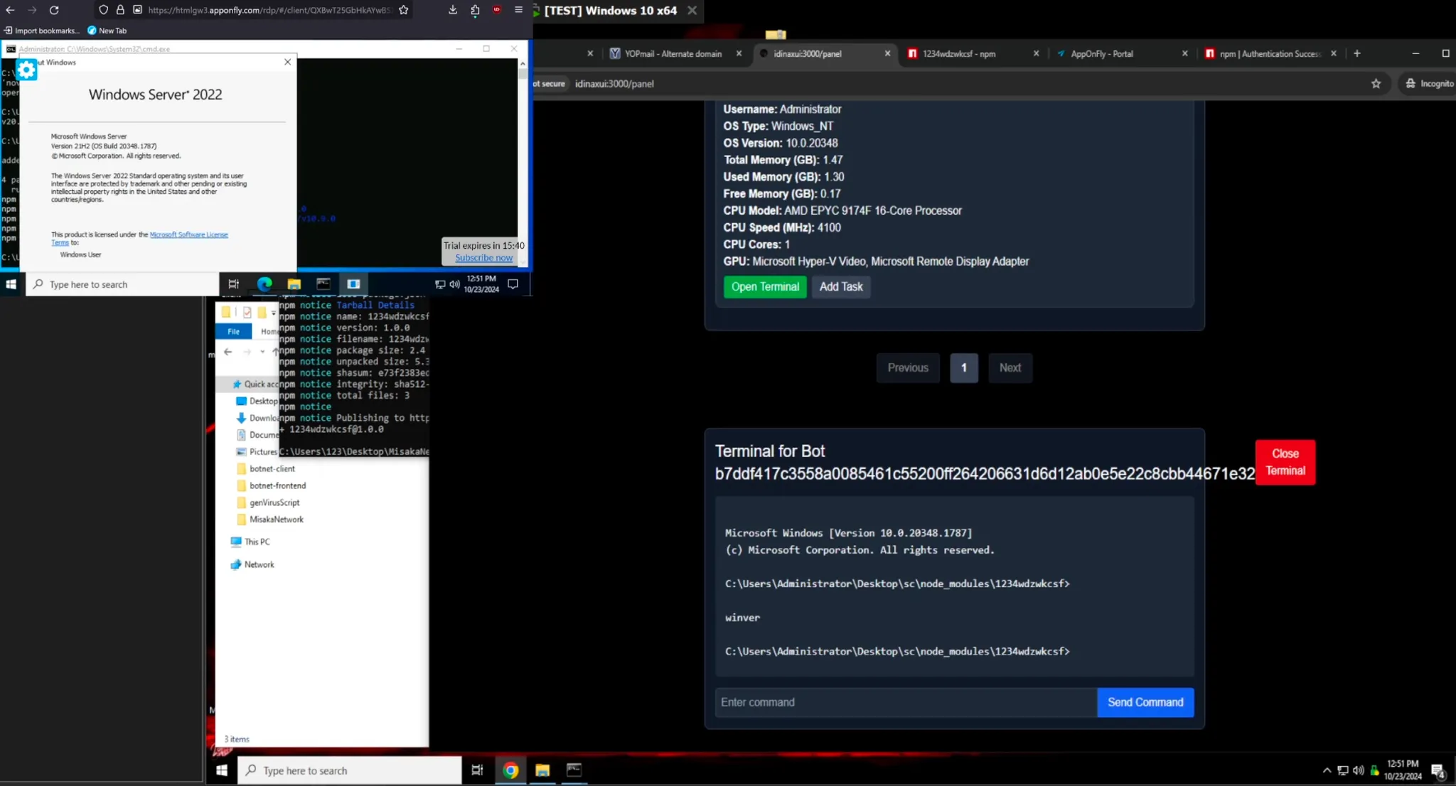The image size is (1456, 786).
Task: Open the Firefox downloads panel
Action: pyautogui.click(x=453, y=10)
